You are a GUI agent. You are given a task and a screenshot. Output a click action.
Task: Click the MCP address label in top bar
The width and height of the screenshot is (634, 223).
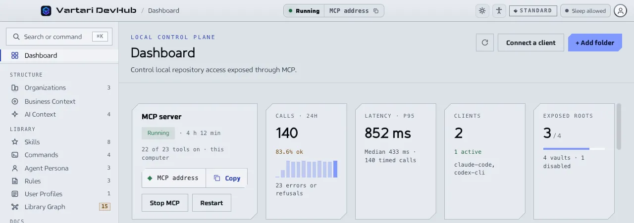(x=349, y=11)
